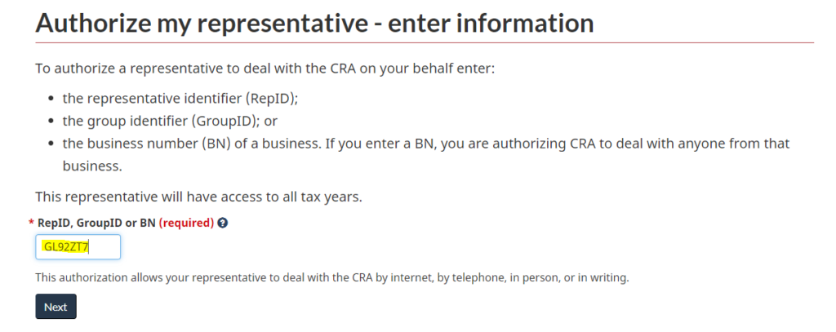Click the bullet dot before "the group identifier"
The image size is (836, 332).
tap(52, 122)
